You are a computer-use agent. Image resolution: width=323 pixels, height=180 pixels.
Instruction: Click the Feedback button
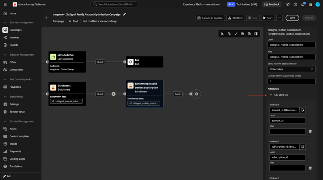pos(272,4)
